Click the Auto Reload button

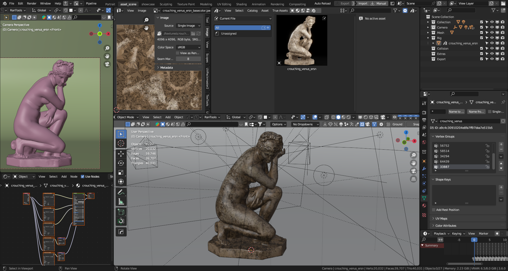click(x=322, y=3)
